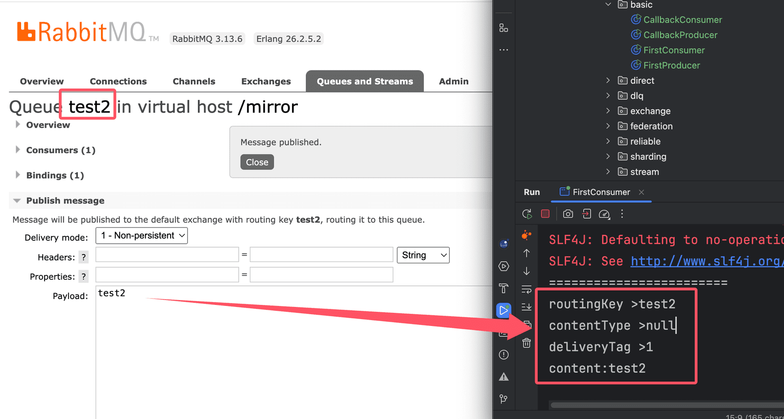Expand the sharding package folder
Viewport: 784px width, 419px height.
pyautogui.click(x=608, y=156)
